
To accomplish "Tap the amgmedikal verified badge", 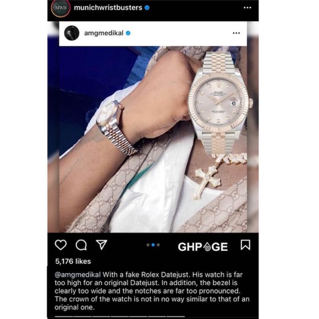I will click(128, 33).
